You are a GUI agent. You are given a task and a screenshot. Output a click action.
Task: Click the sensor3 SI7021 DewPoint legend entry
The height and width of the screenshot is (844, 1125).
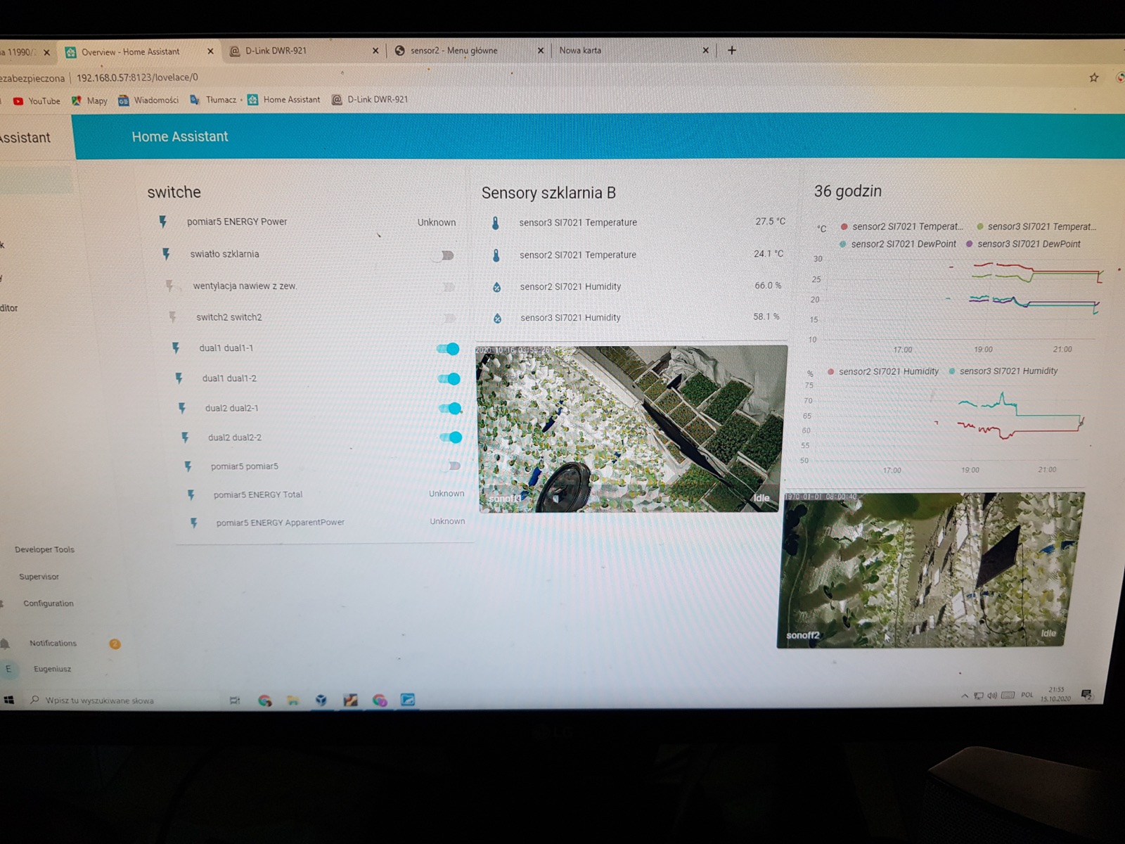point(1023,244)
